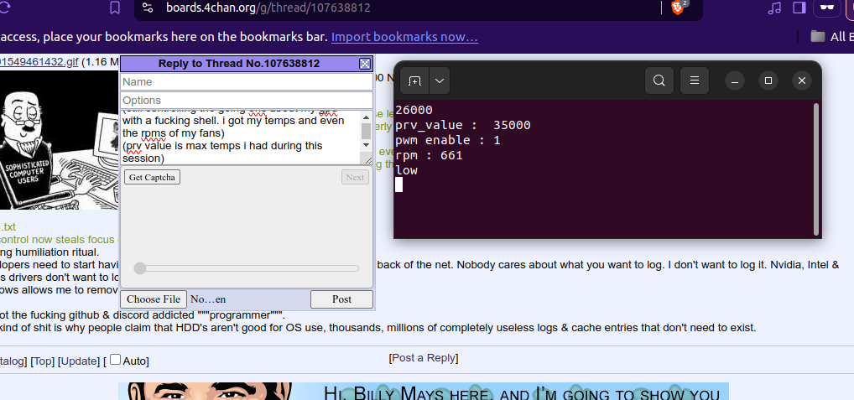Click the 'rpm : 661' terminal line
Image resolution: width=854 pixels, height=400 pixels.
click(429, 156)
